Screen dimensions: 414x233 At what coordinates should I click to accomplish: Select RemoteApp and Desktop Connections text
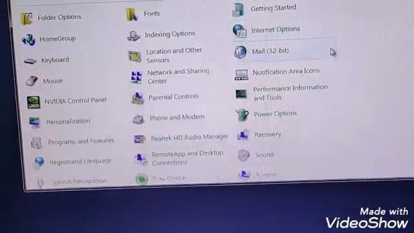coord(188,158)
